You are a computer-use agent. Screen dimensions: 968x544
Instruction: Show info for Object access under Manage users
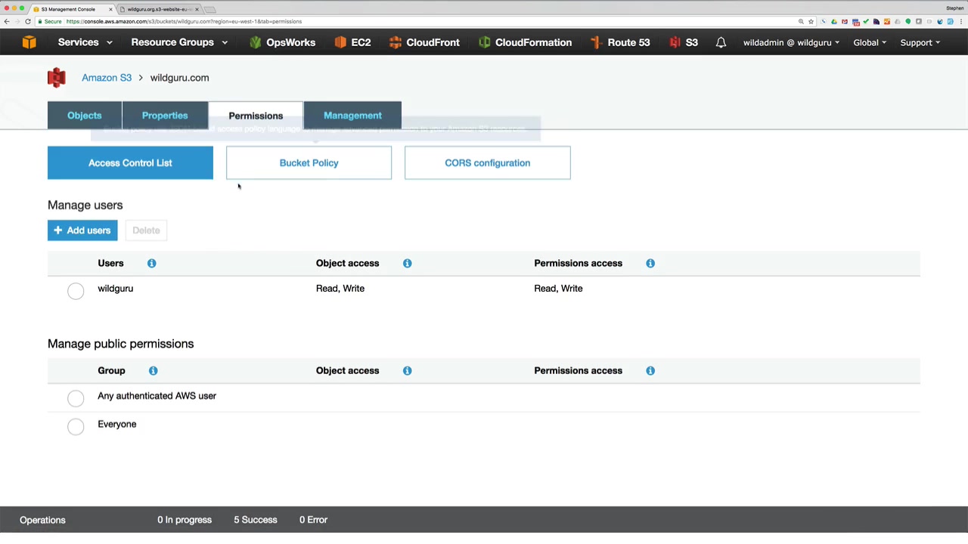(x=407, y=263)
